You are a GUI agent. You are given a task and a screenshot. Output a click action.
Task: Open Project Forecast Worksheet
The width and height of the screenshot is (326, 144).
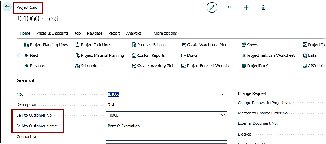click(207, 66)
